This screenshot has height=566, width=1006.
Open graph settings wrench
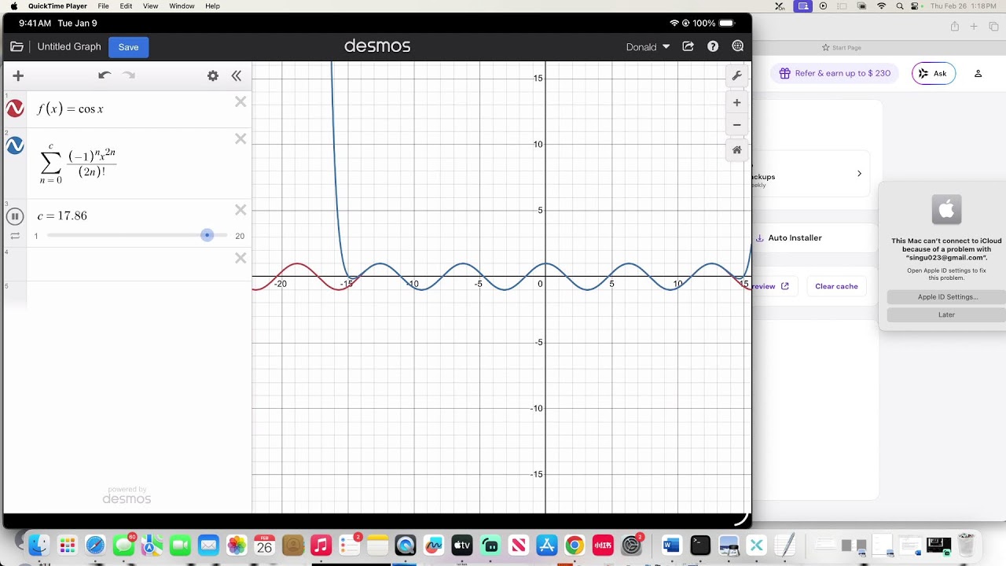point(736,75)
